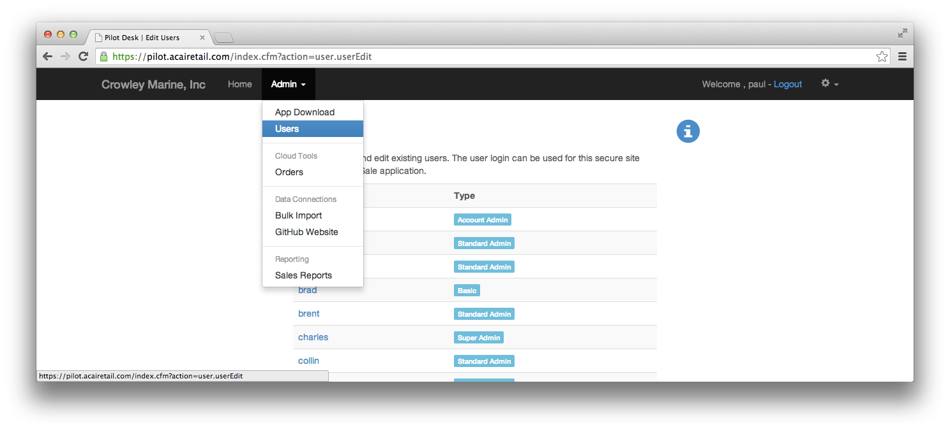Open the new tab button
The height and width of the screenshot is (432, 950).
pyautogui.click(x=223, y=37)
